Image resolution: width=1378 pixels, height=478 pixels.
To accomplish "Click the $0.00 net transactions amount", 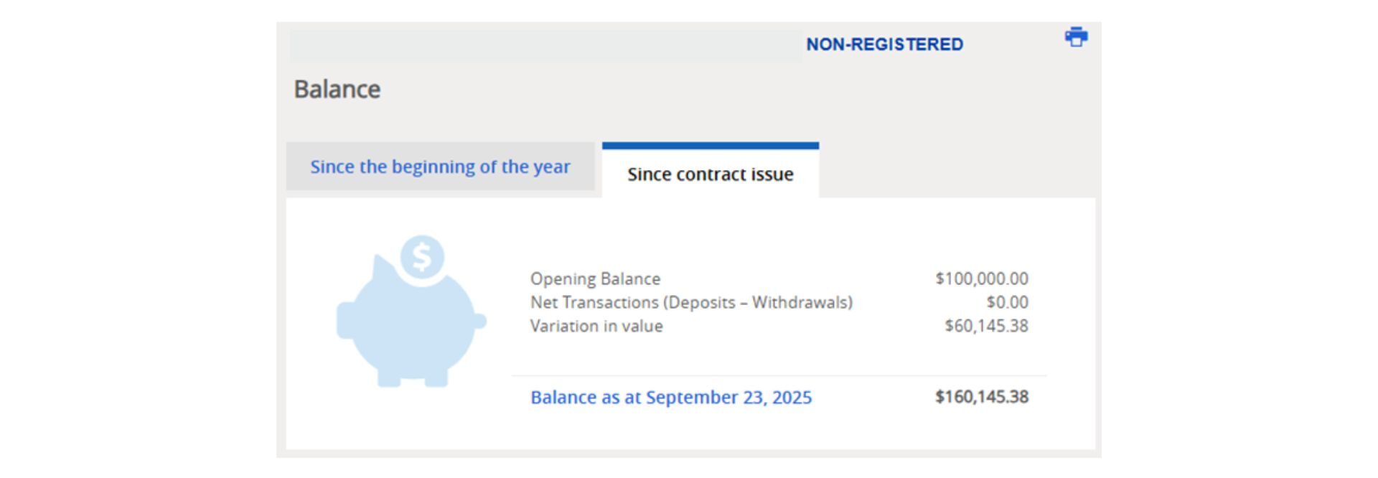I will [x=1007, y=302].
